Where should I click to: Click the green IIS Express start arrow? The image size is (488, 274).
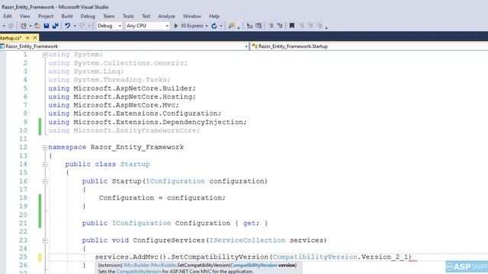coord(176,26)
